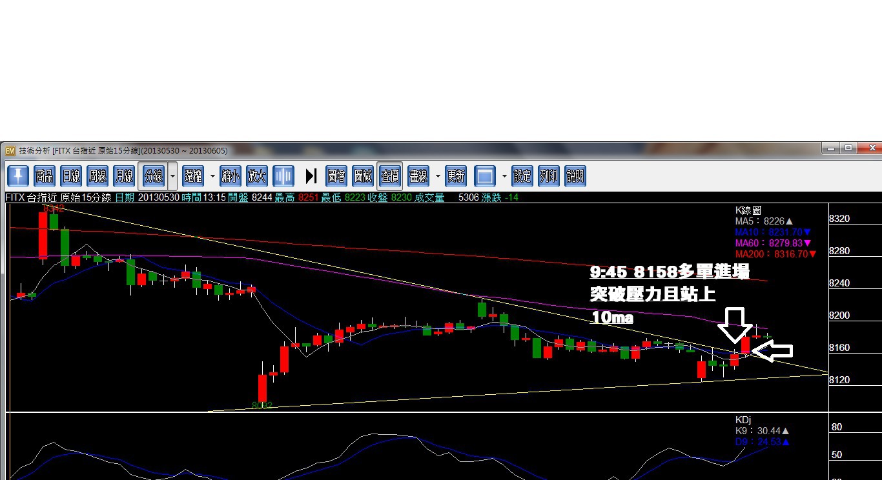Click 圖減 to remove sub-chart

[x=362, y=175]
